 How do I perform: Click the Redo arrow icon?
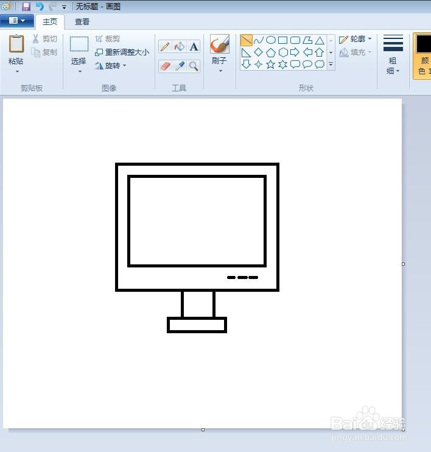tap(53, 6)
